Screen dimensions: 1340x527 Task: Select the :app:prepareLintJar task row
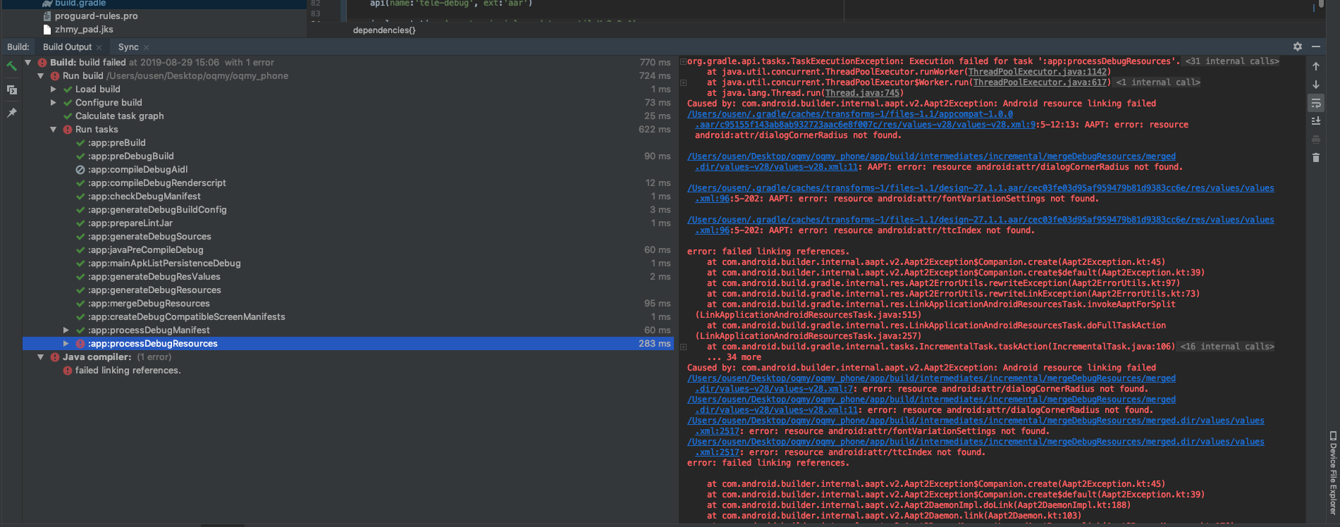(x=347, y=223)
